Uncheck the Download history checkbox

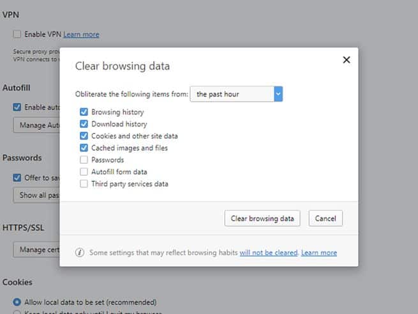coord(84,124)
